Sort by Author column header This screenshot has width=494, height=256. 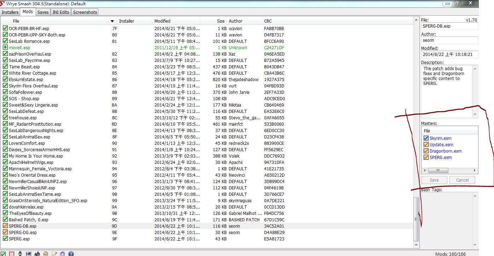(244, 21)
